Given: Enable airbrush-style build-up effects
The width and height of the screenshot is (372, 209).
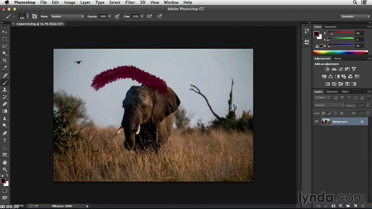Looking at the screenshot, I should [x=150, y=16].
